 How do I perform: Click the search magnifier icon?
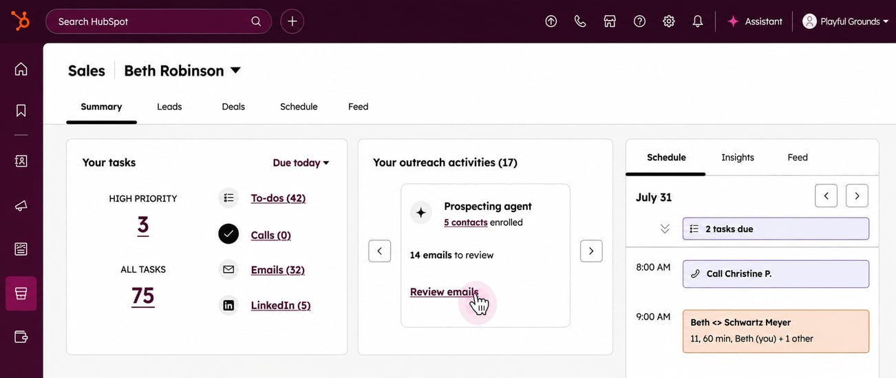pyautogui.click(x=256, y=21)
